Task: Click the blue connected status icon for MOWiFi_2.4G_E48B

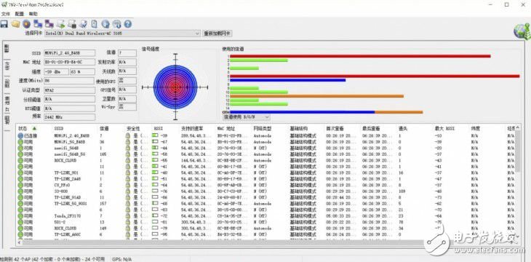Action: pos(20,135)
